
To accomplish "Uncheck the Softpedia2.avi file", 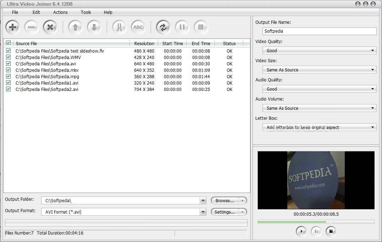I will (9, 89).
